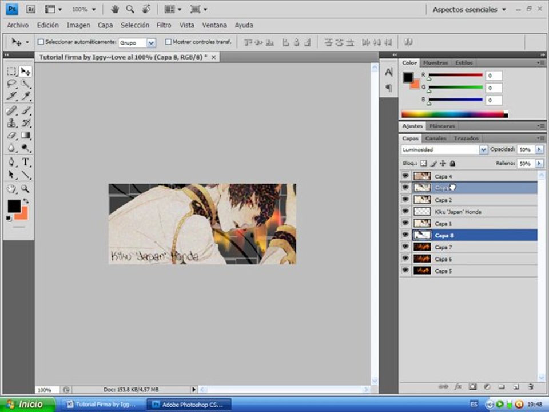
Task: Select the Hand tool in toolbox
Action: pos(11,189)
